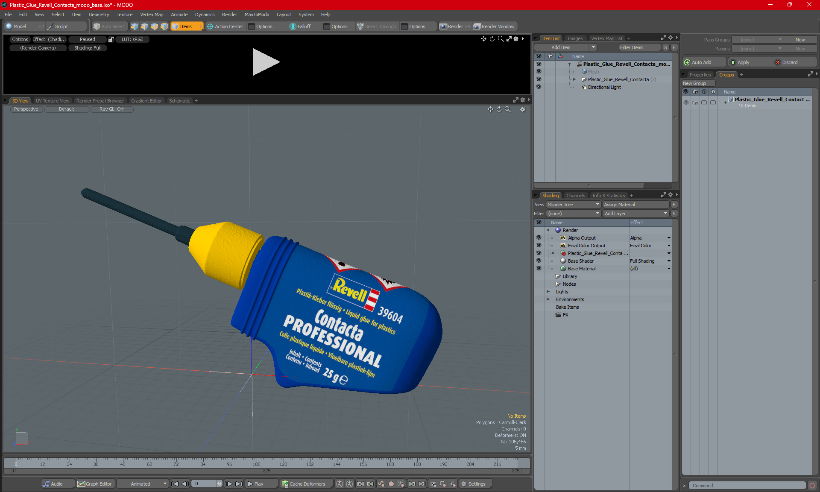Toggle visibility of Mesh item
The height and width of the screenshot is (492, 820).
click(x=539, y=72)
